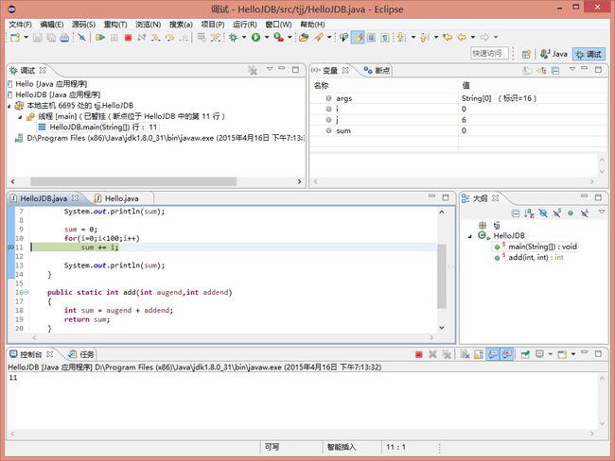Toggle Show Console When Standard Error Changes
The image size is (615, 461).
tap(507, 354)
